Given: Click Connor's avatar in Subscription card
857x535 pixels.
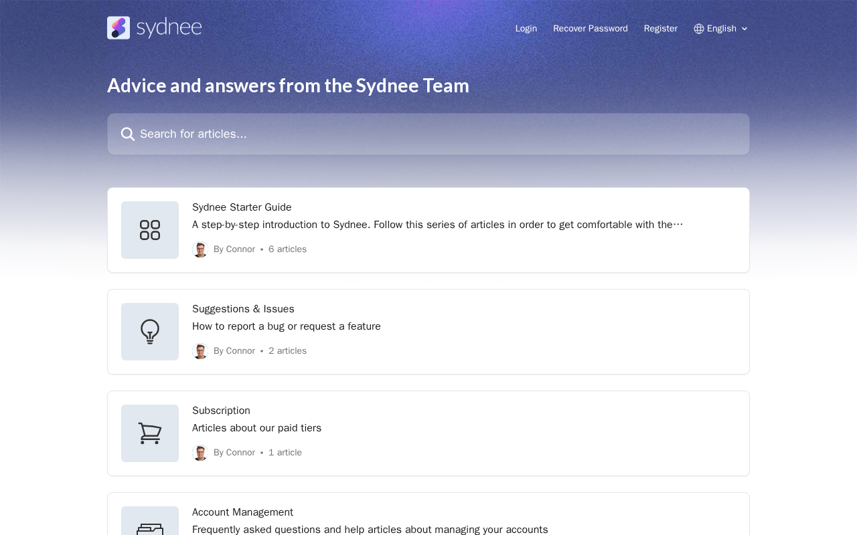Looking at the screenshot, I should 200,453.
